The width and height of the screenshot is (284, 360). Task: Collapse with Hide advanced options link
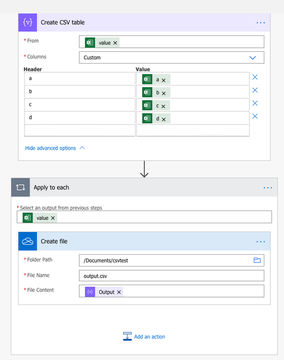[55, 148]
